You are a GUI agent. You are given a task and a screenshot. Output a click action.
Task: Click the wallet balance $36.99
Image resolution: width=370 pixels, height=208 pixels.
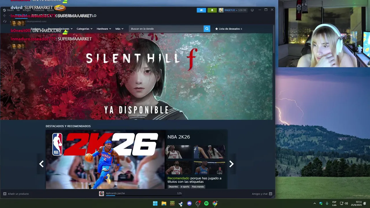tap(242, 10)
